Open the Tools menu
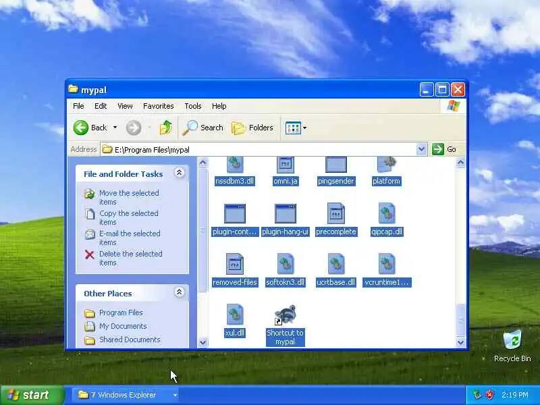 pos(193,106)
